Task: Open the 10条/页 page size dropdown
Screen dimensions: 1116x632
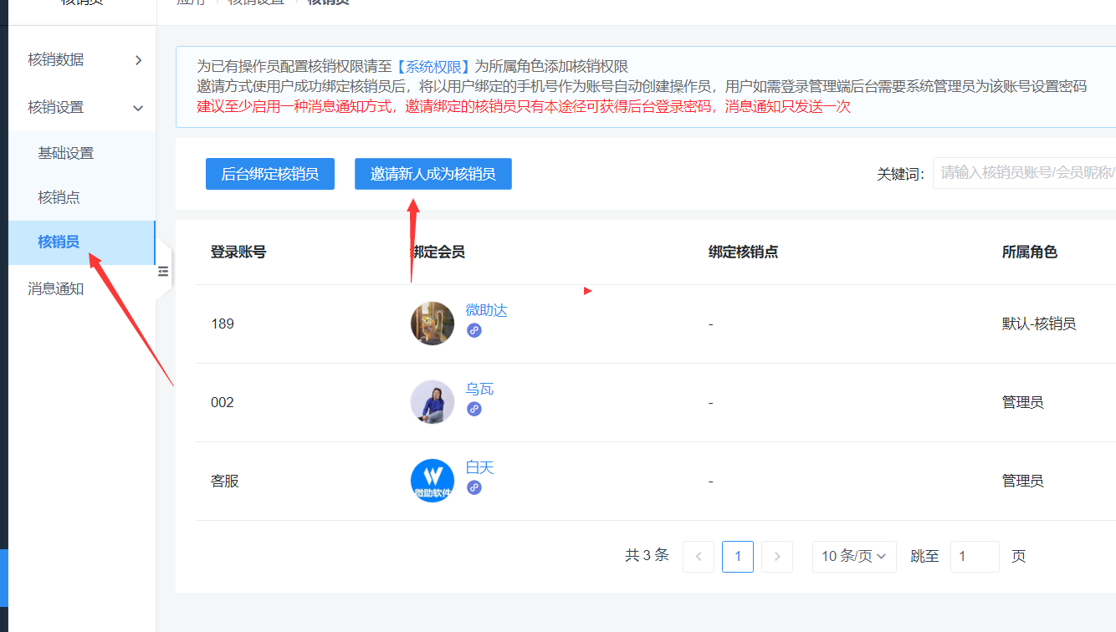Action: pos(854,556)
